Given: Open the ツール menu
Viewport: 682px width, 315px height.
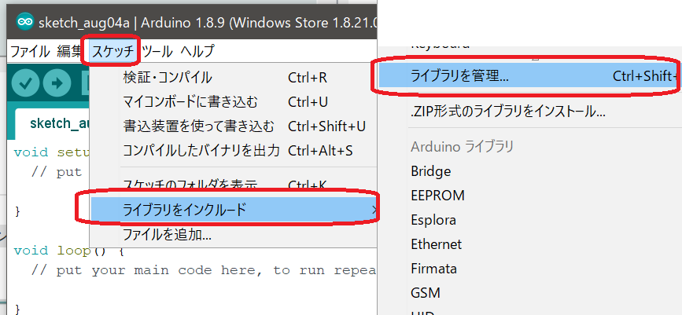Looking at the screenshot, I should tap(157, 51).
